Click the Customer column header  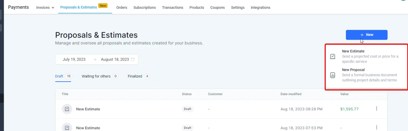(215, 94)
